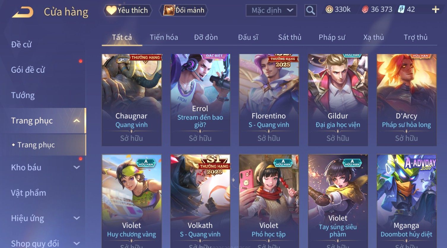Select the Sát thủ tab
The height and width of the screenshot is (248, 447).
coord(290,37)
